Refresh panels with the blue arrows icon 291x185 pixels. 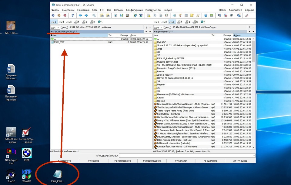click(72, 15)
